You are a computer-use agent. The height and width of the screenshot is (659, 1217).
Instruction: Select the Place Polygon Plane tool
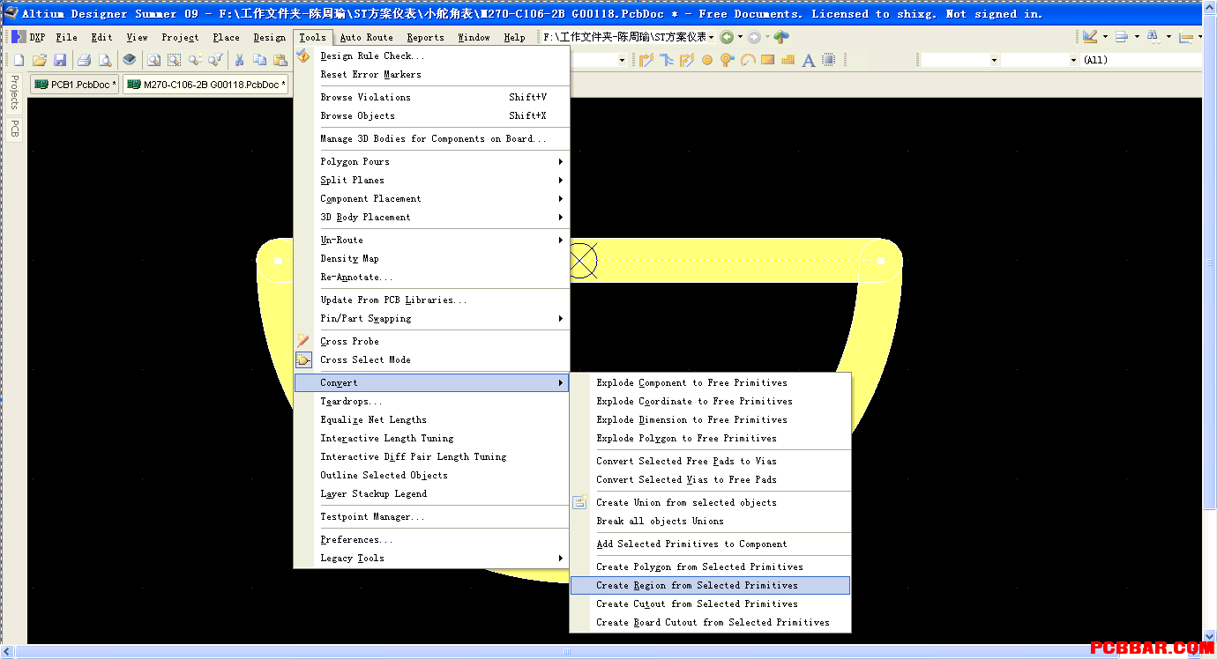(x=788, y=60)
